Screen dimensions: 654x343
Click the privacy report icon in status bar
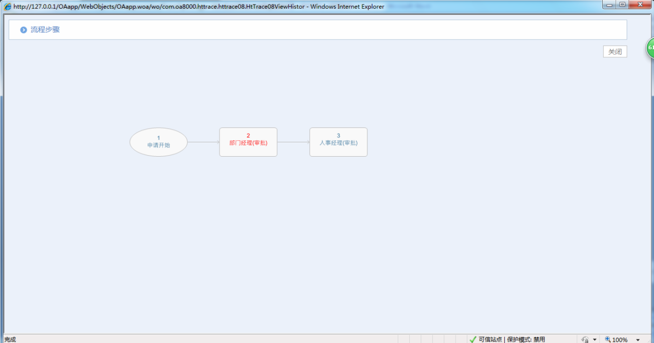(585, 339)
